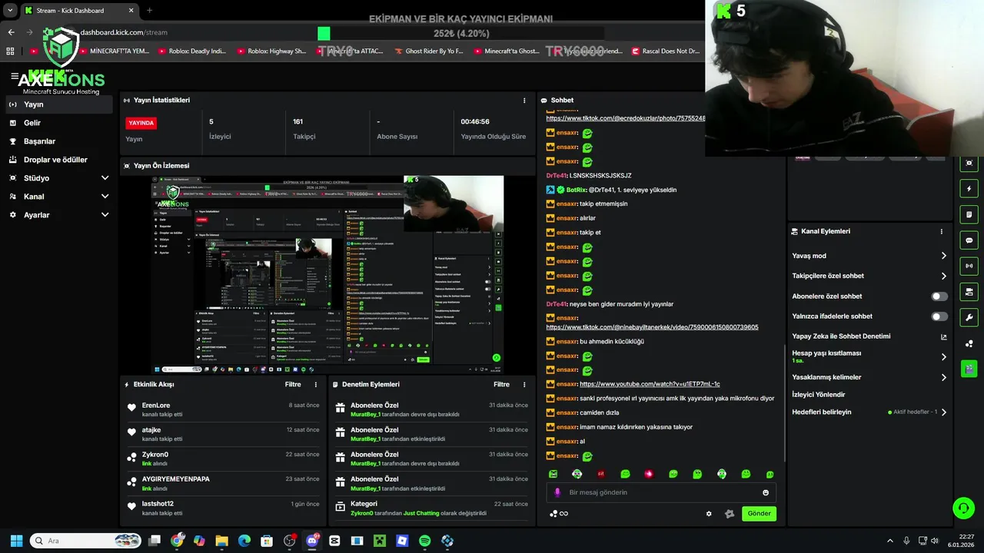Viewport: 984px width, 553px height.
Task: Click the BotRix username in chat
Action: click(577, 190)
